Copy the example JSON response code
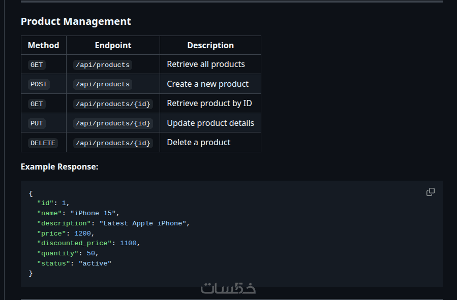457x300 pixels. pyautogui.click(x=430, y=192)
